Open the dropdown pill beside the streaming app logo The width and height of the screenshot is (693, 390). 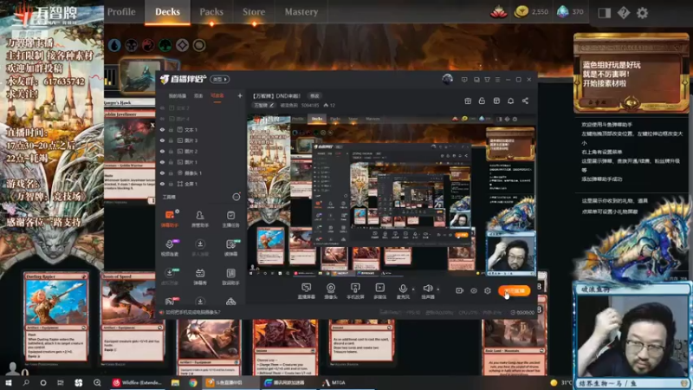point(220,79)
